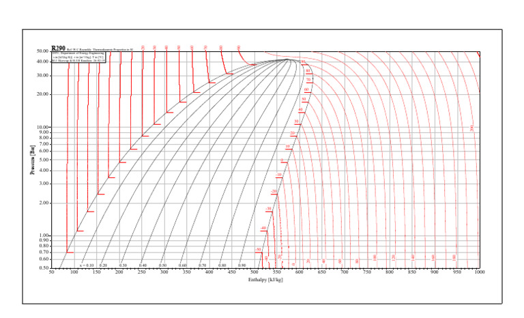Image resolution: width=524 pixels, height=318 pixels.
Task: Click the R290 chart title
Action: tap(58, 48)
